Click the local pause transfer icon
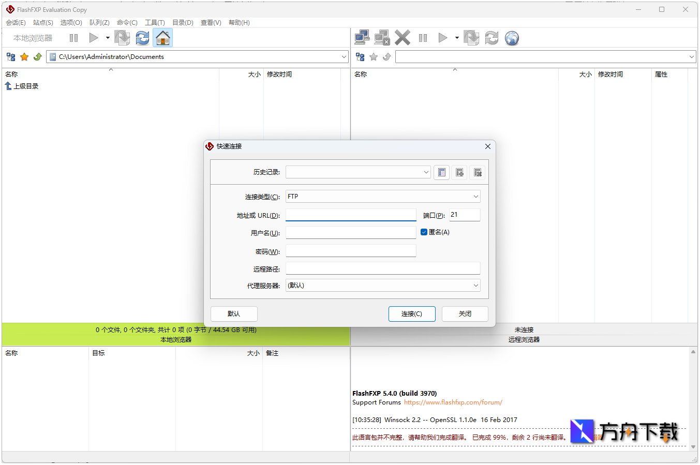Screen dimensions: 700x465 point(73,38)
